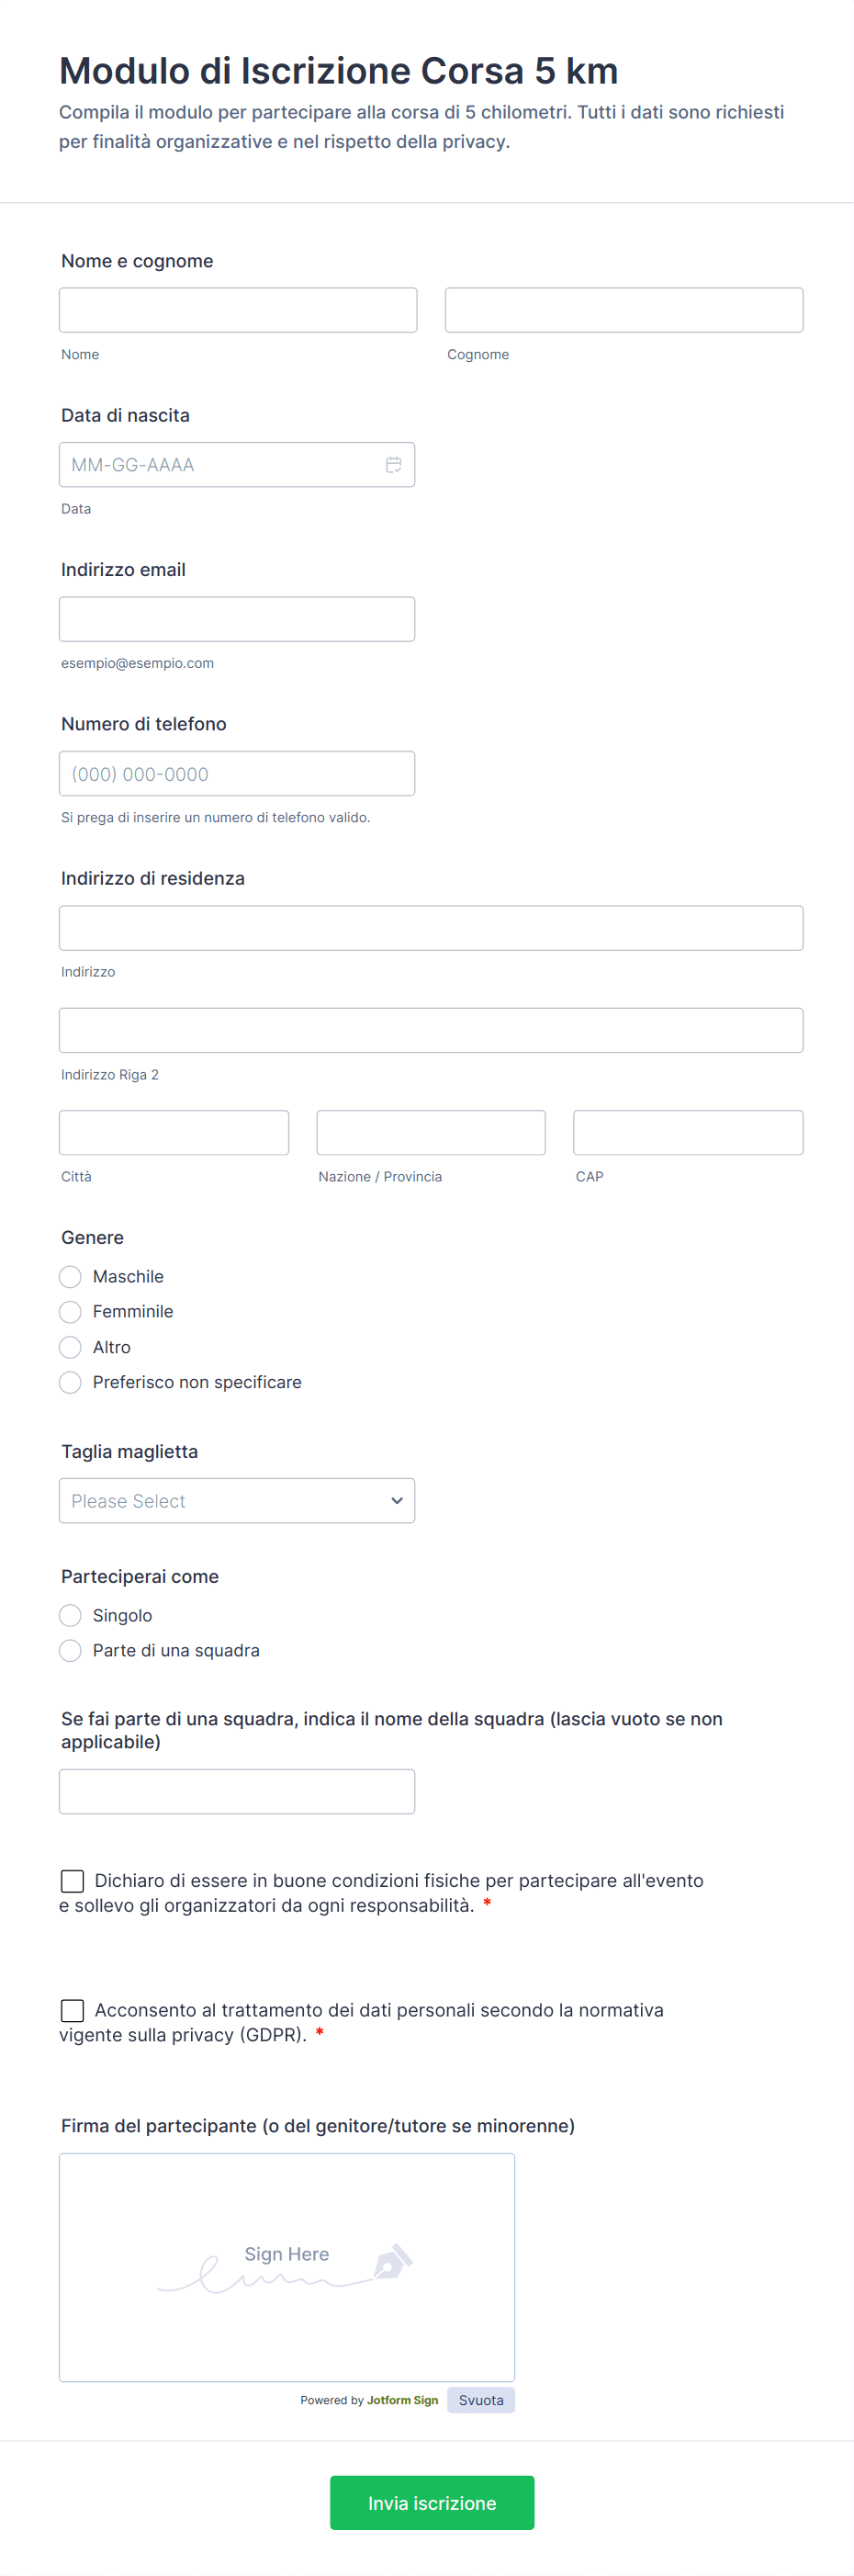Clear the signature with Svuota
This screenshot has height=2576, width=854.
point(481,2400)
